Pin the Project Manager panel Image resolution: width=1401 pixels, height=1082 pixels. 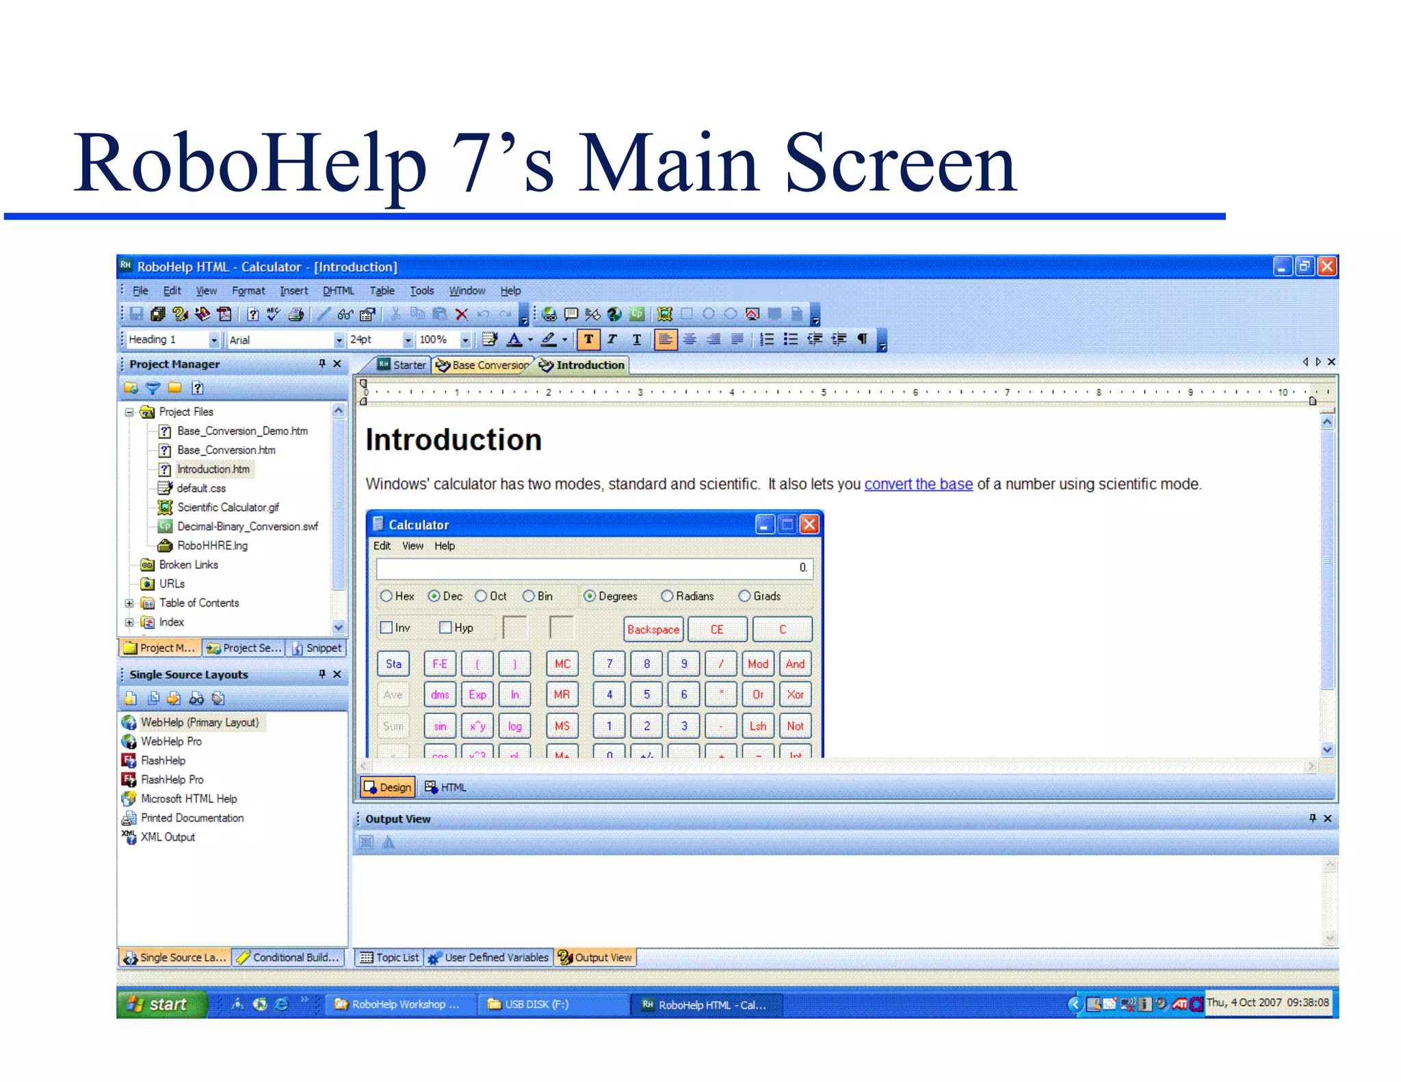pos(322,364)
